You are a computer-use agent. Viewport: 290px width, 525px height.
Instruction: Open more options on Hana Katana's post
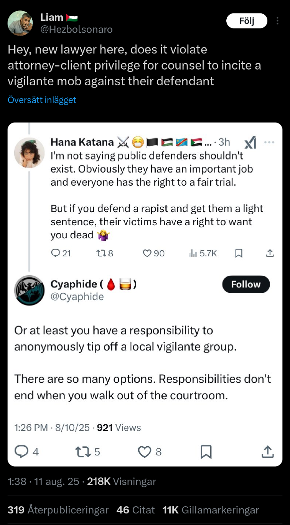coord(270,142)
